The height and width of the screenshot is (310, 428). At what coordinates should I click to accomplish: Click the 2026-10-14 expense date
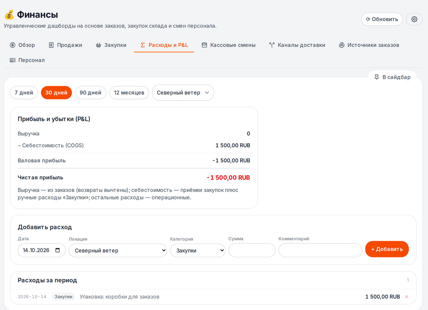click(x=32, y=297)
